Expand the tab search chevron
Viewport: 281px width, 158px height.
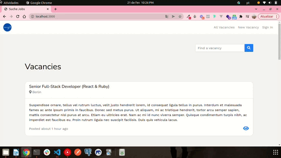[256, 9]
